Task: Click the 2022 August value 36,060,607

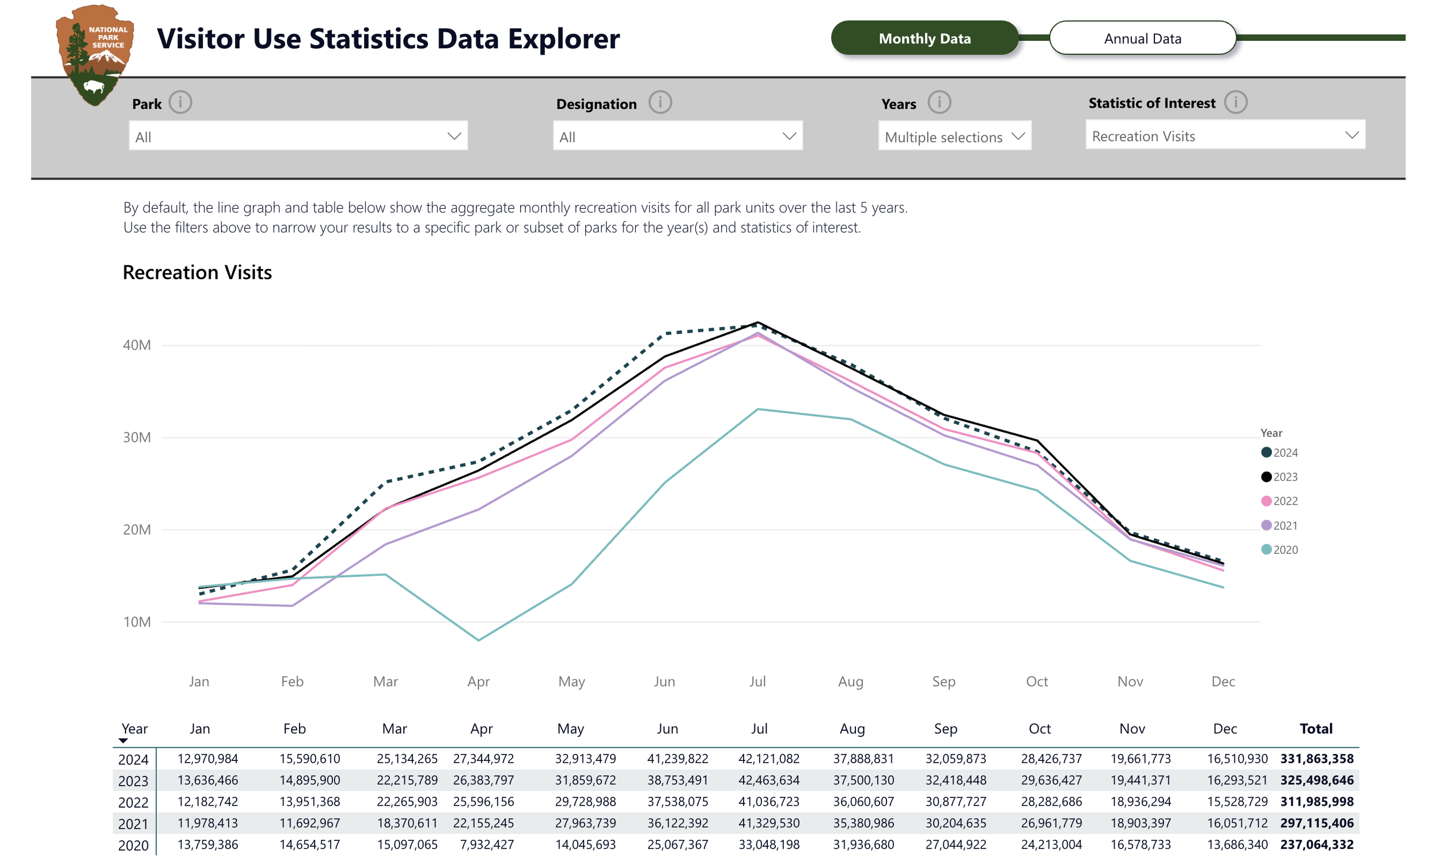Action: point(863,802)
